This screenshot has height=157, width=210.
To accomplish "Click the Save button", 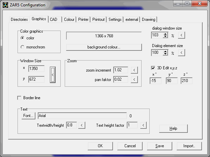I will [x=160, y=146].
